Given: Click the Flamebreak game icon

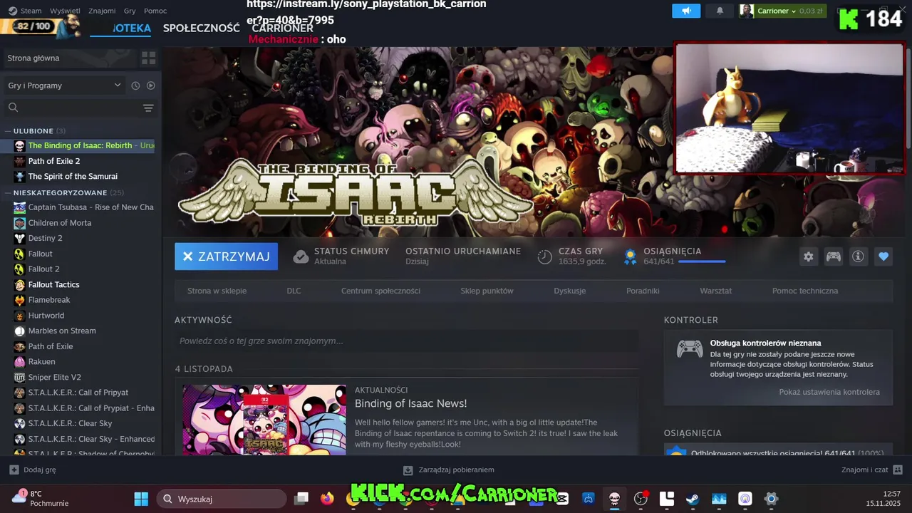Looking at the screenshot, I should [20, 300].
